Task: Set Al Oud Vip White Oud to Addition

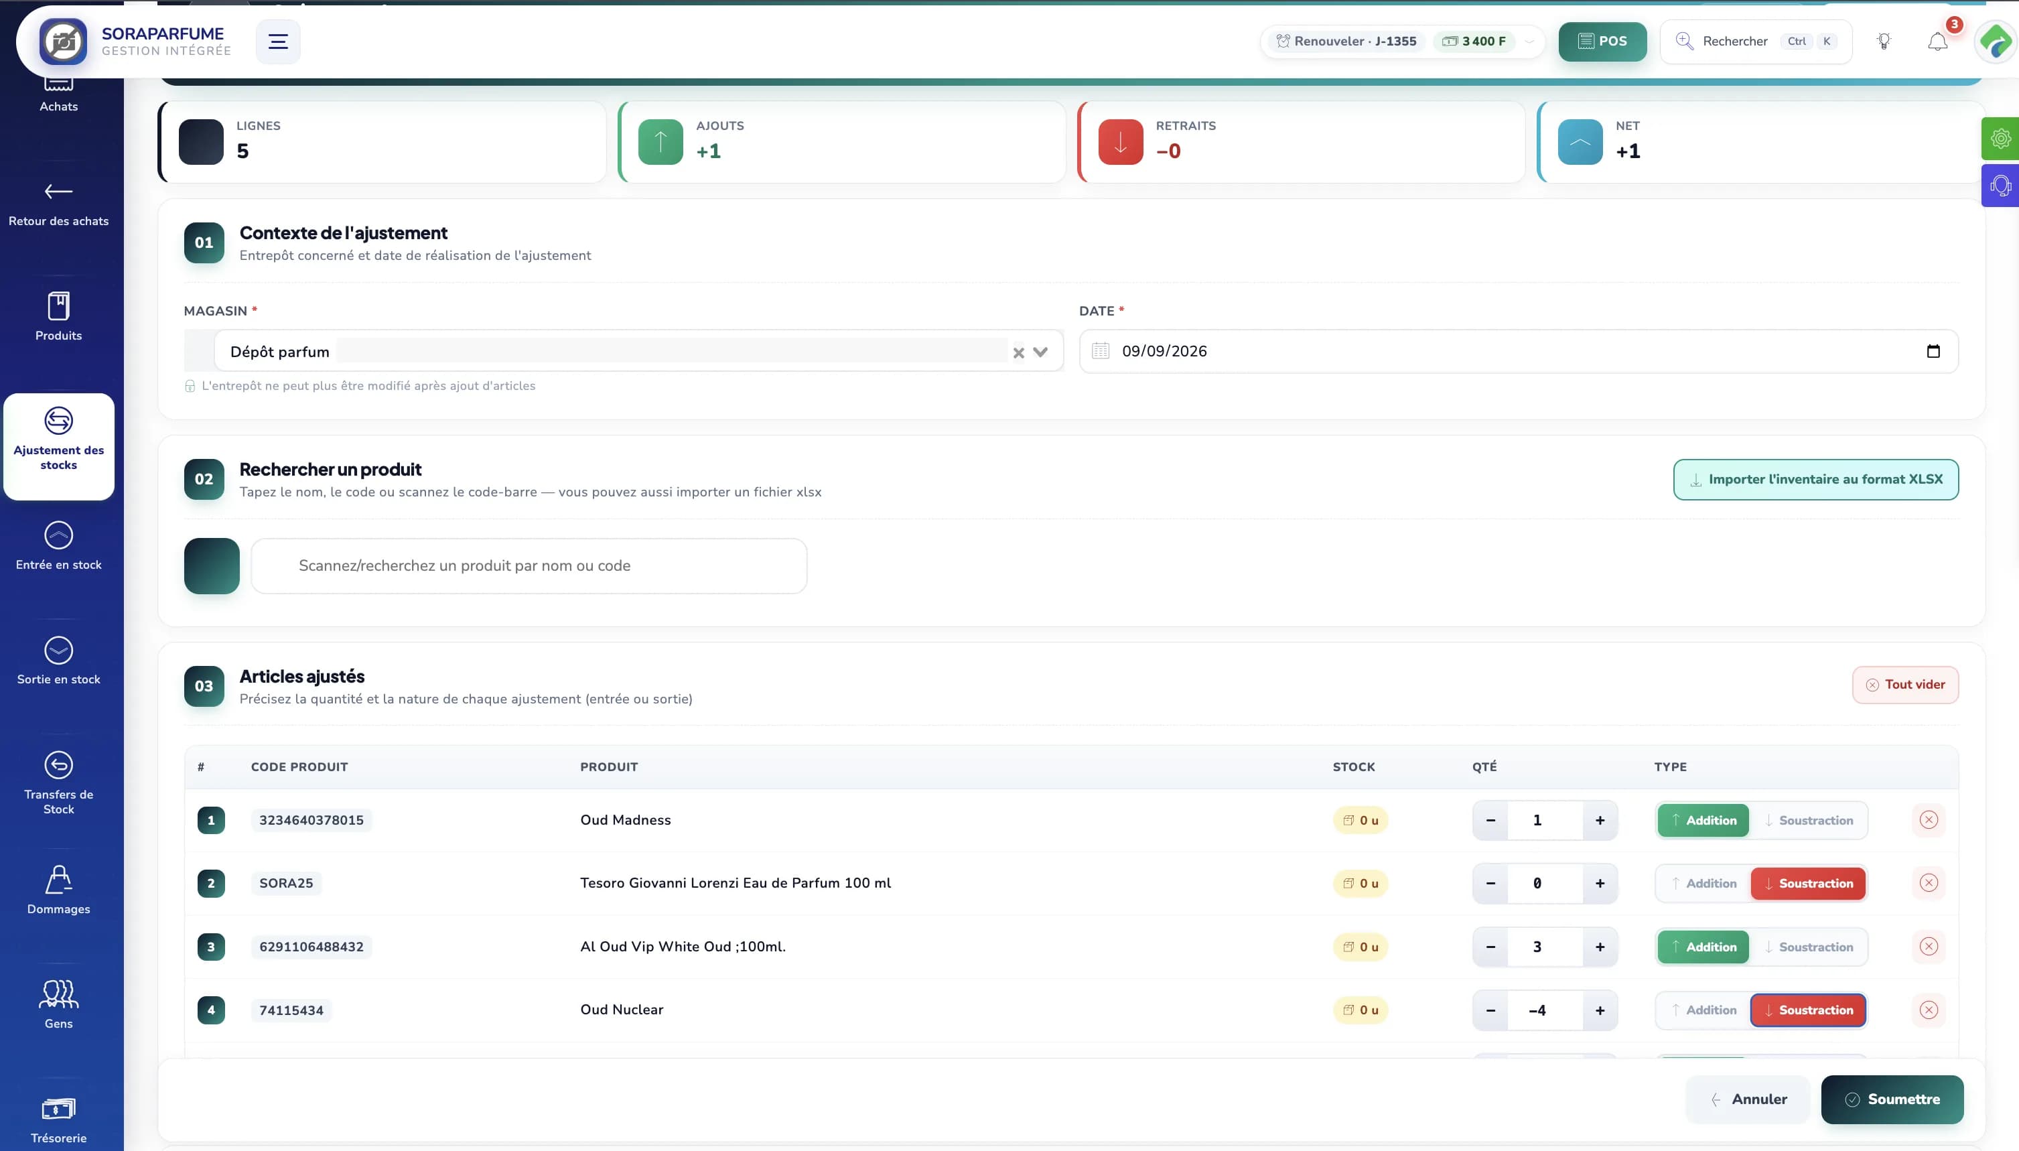Action: [x=1703, y=947]
